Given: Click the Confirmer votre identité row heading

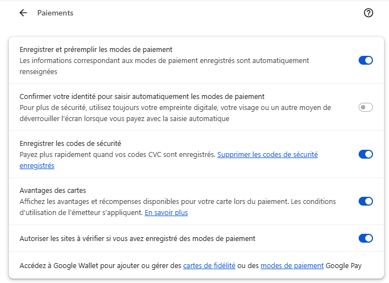Looking at the screenshot, I should pyautogui.click(x=142, y=96).
